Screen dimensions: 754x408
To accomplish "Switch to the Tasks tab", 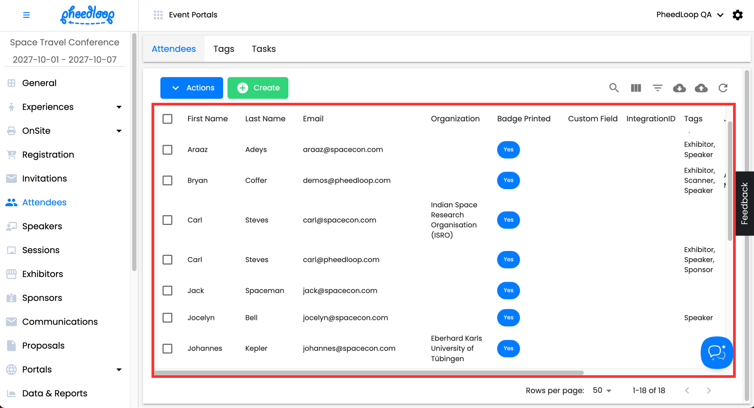I will click(264, 49).
